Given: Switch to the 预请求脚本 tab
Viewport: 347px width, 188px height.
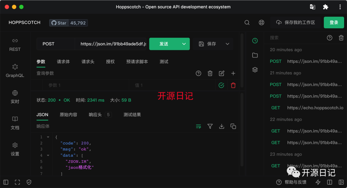Looking at the screenshot, I should coord(137,62).
